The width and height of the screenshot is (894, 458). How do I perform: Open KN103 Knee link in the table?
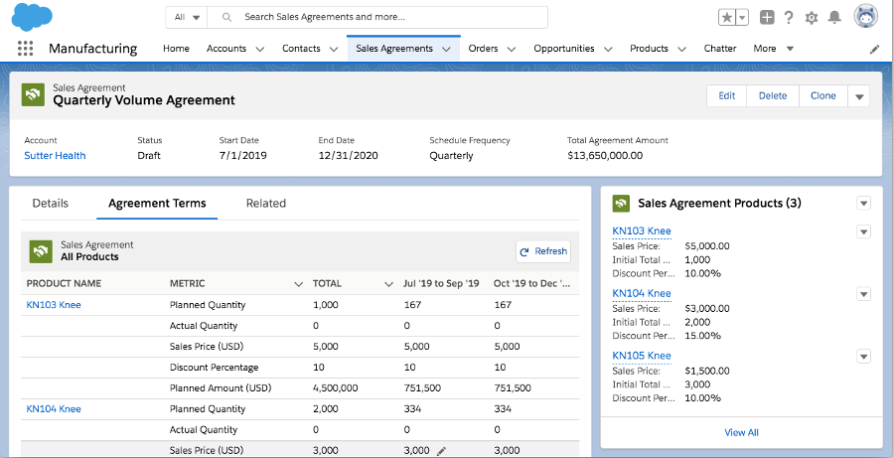[x=54, y=305]
